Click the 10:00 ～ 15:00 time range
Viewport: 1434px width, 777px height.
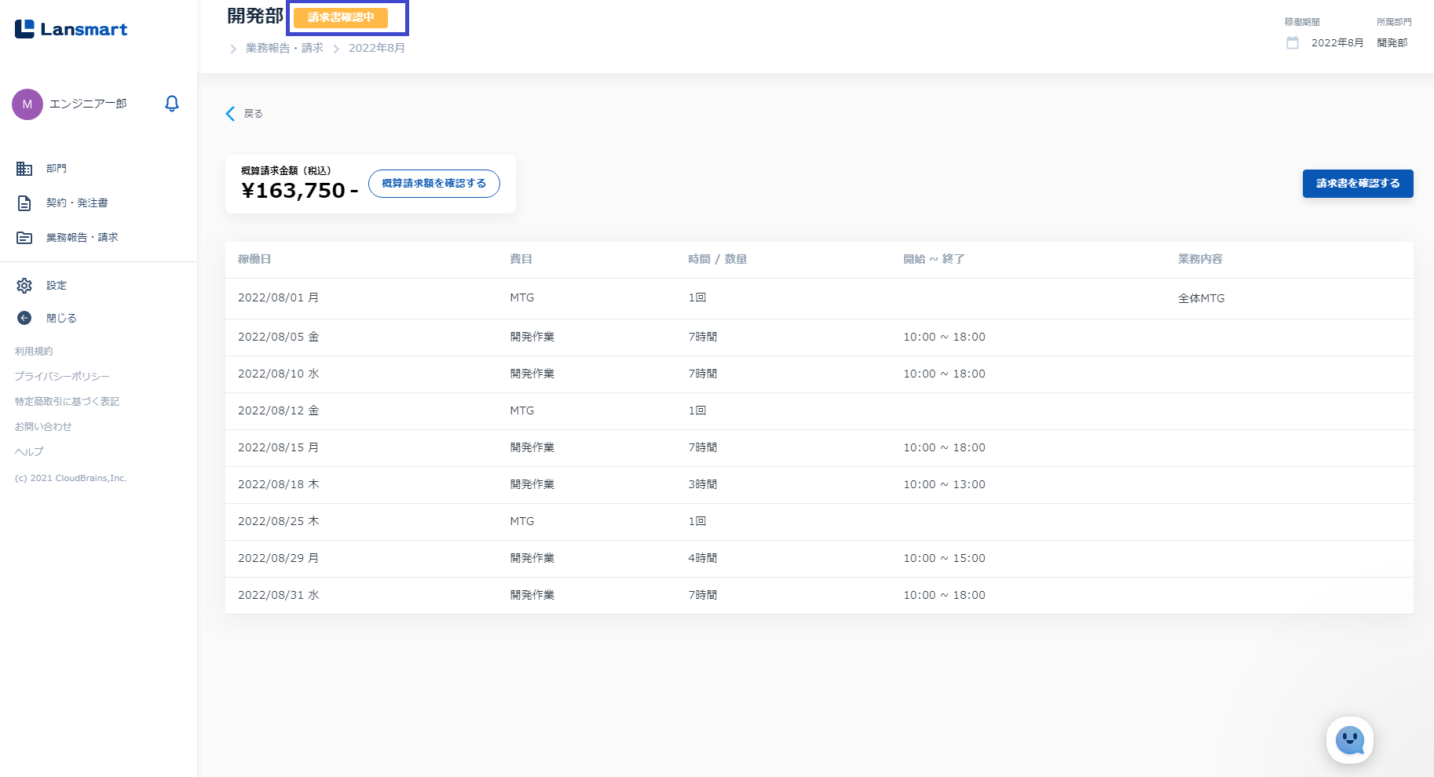(944, 558)
